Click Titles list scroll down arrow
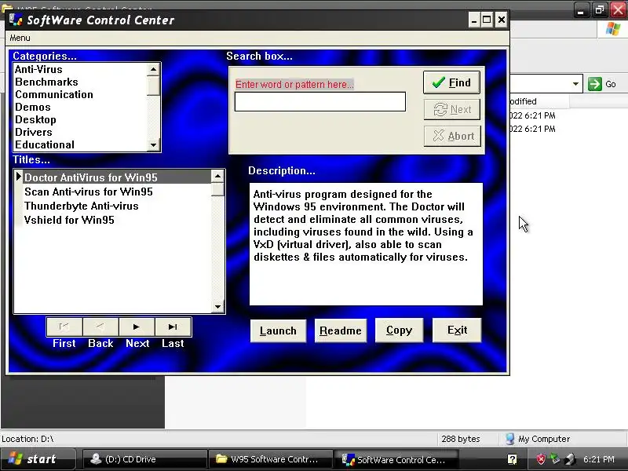628x471 pixels. point(217,307)
